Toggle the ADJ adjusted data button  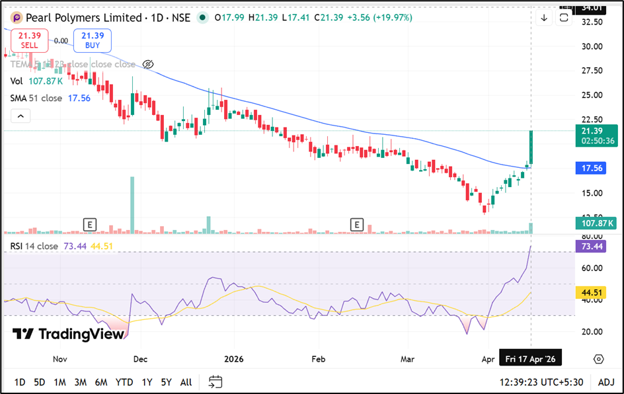pyautogui.click(x=605, y=381)
